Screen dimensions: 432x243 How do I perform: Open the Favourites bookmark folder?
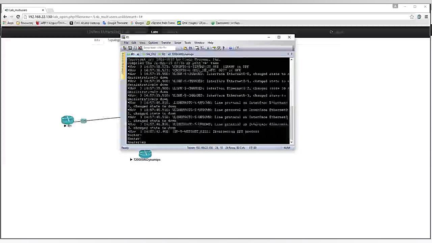(25, 23)
